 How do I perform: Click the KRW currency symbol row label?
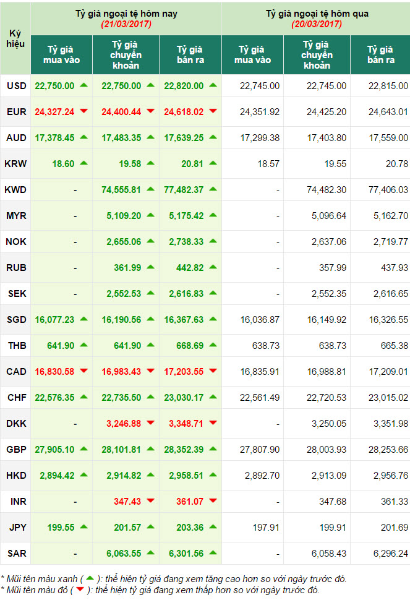(15, 164)
